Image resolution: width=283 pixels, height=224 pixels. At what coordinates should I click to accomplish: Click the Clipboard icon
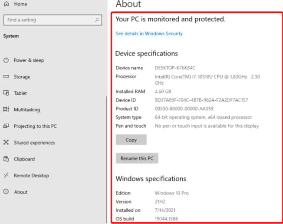pyautogui.click(x=6, y=159)
